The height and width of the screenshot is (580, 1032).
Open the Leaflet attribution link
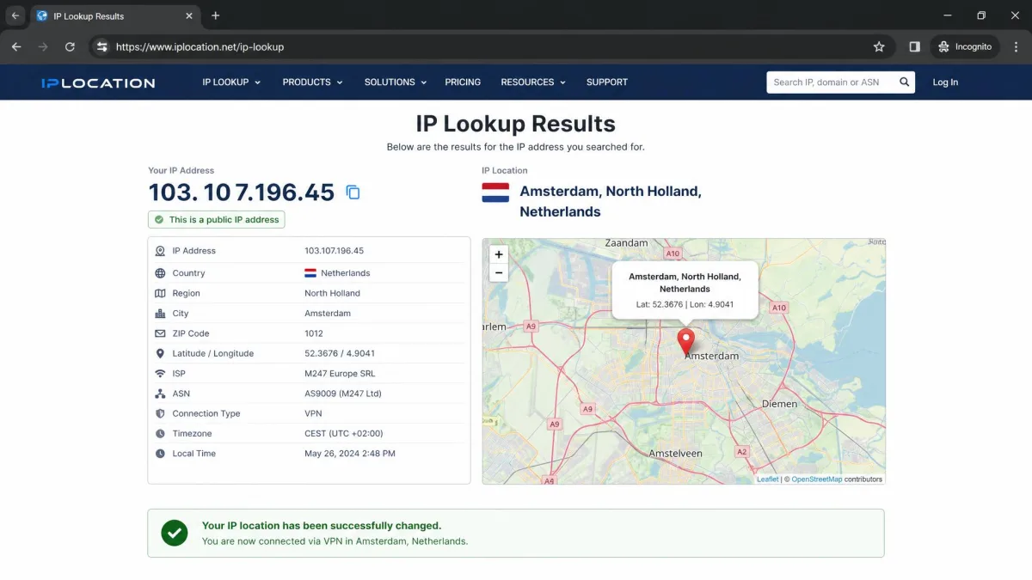click(x=767, y=479)
